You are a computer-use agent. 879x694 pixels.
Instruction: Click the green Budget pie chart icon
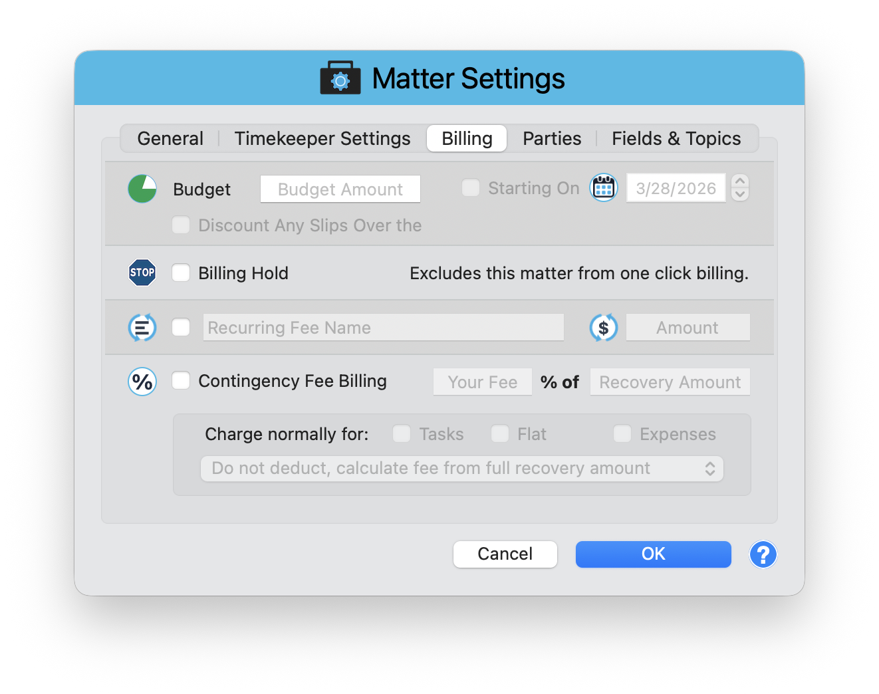pos(142,188)
